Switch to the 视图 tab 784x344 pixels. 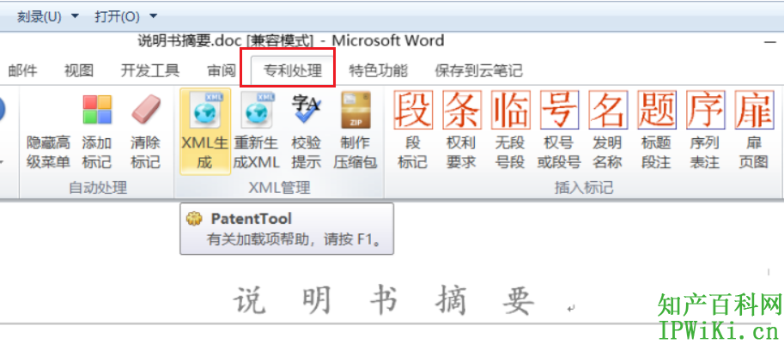point(79,71)
